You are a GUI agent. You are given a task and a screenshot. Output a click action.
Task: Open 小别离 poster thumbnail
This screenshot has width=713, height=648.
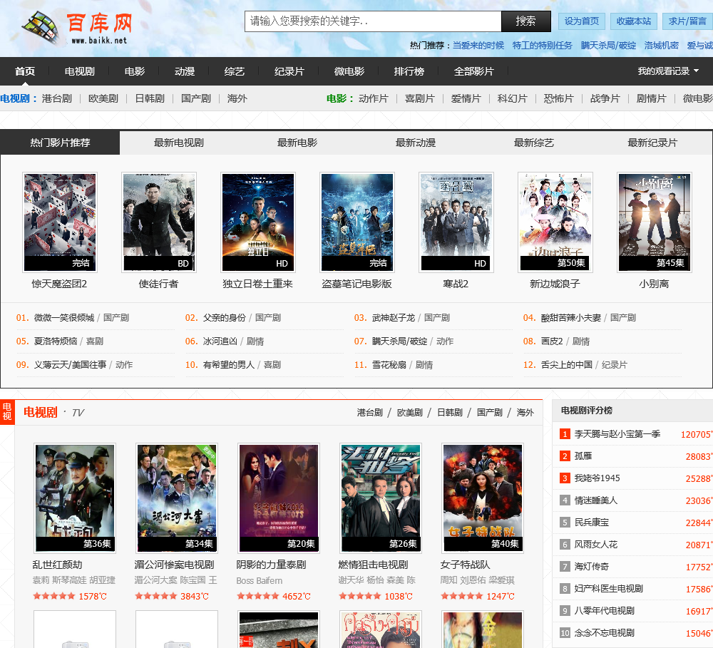[655, 222]
